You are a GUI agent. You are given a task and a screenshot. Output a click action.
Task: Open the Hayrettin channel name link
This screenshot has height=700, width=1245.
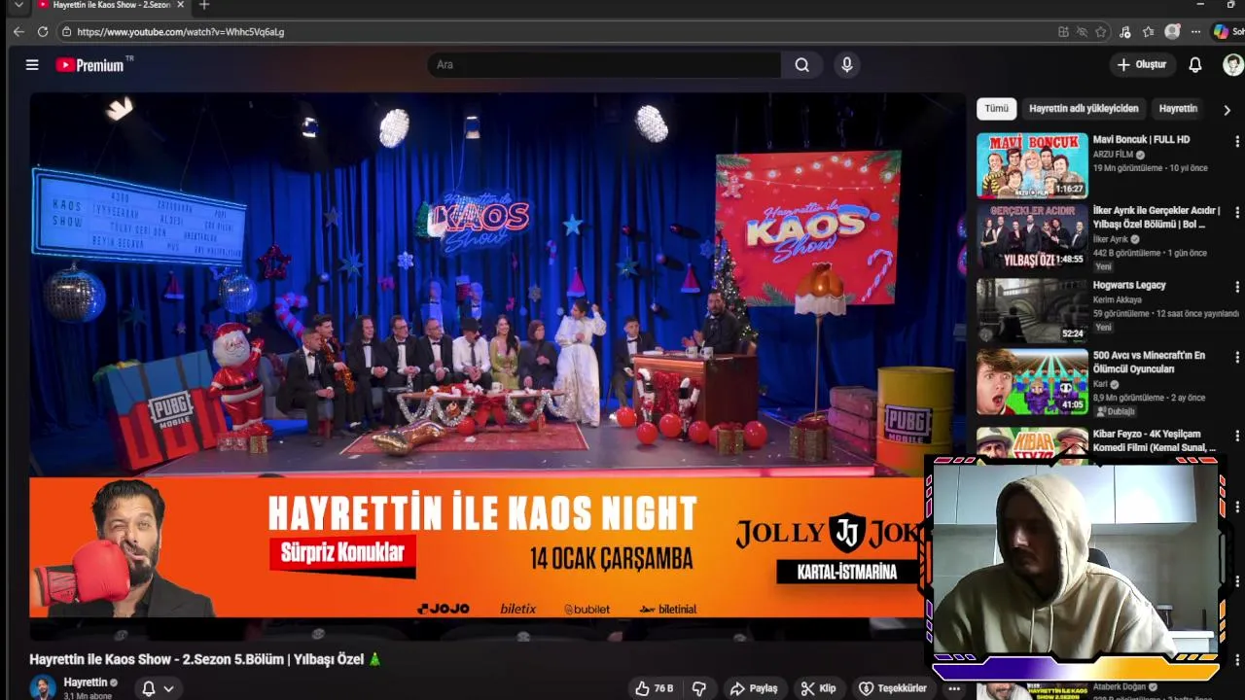coord(86,682)
